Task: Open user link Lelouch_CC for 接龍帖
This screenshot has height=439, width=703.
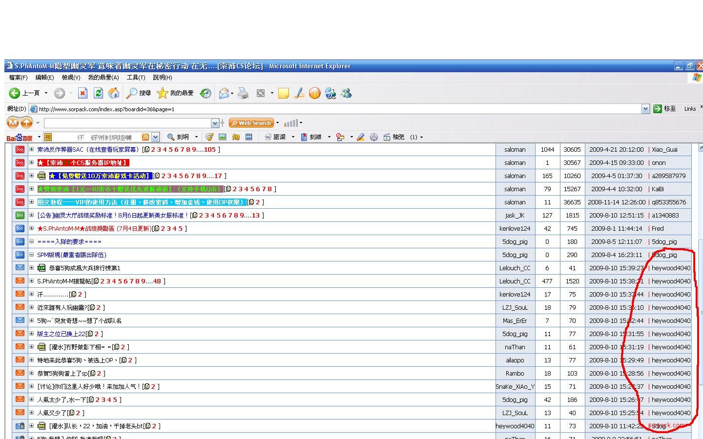Action: click(515, 281)
